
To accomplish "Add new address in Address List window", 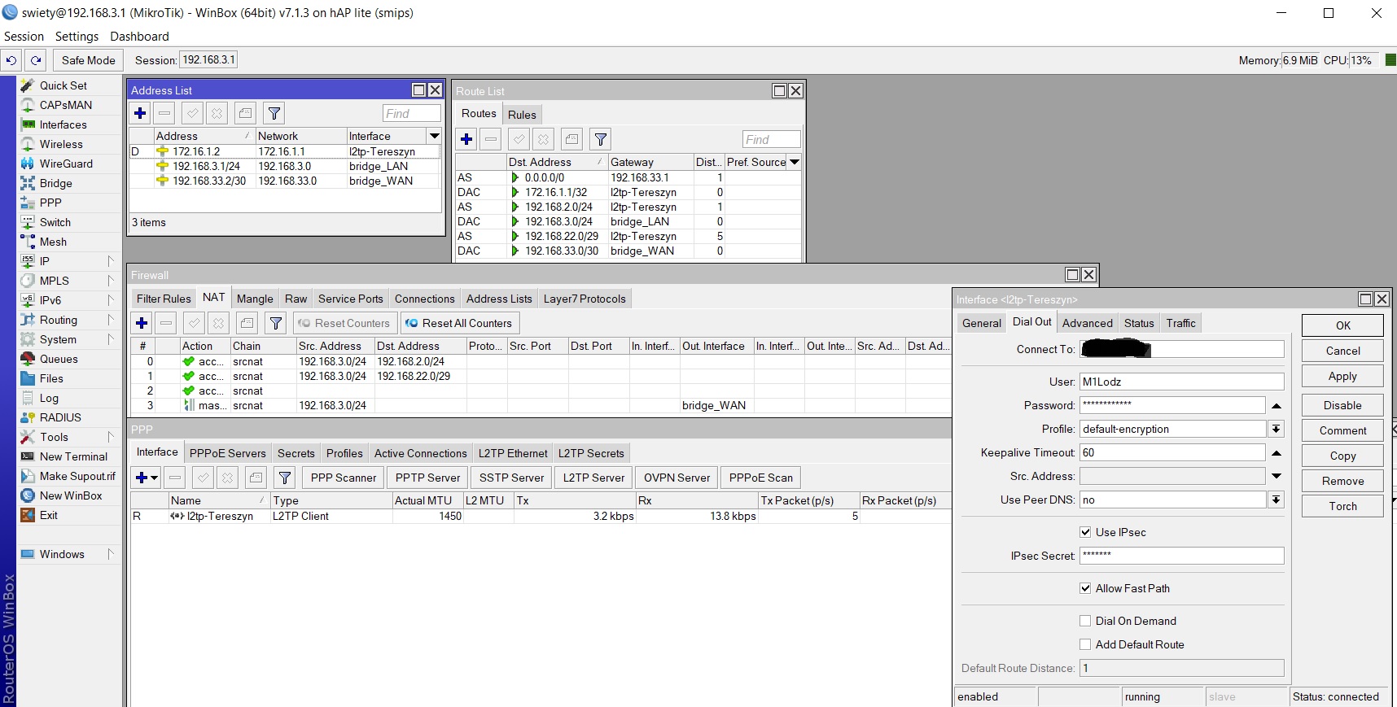I will (140, 113).
